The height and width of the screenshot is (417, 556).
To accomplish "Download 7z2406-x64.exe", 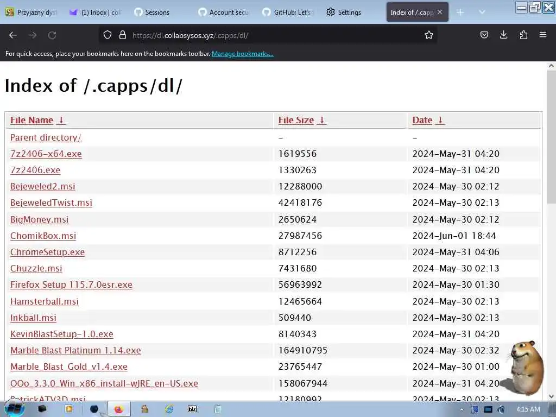I will coord(46,154).
